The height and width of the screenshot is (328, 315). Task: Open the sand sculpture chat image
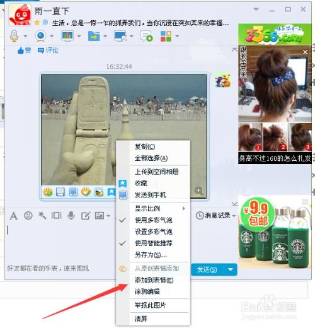coord(124,129)
